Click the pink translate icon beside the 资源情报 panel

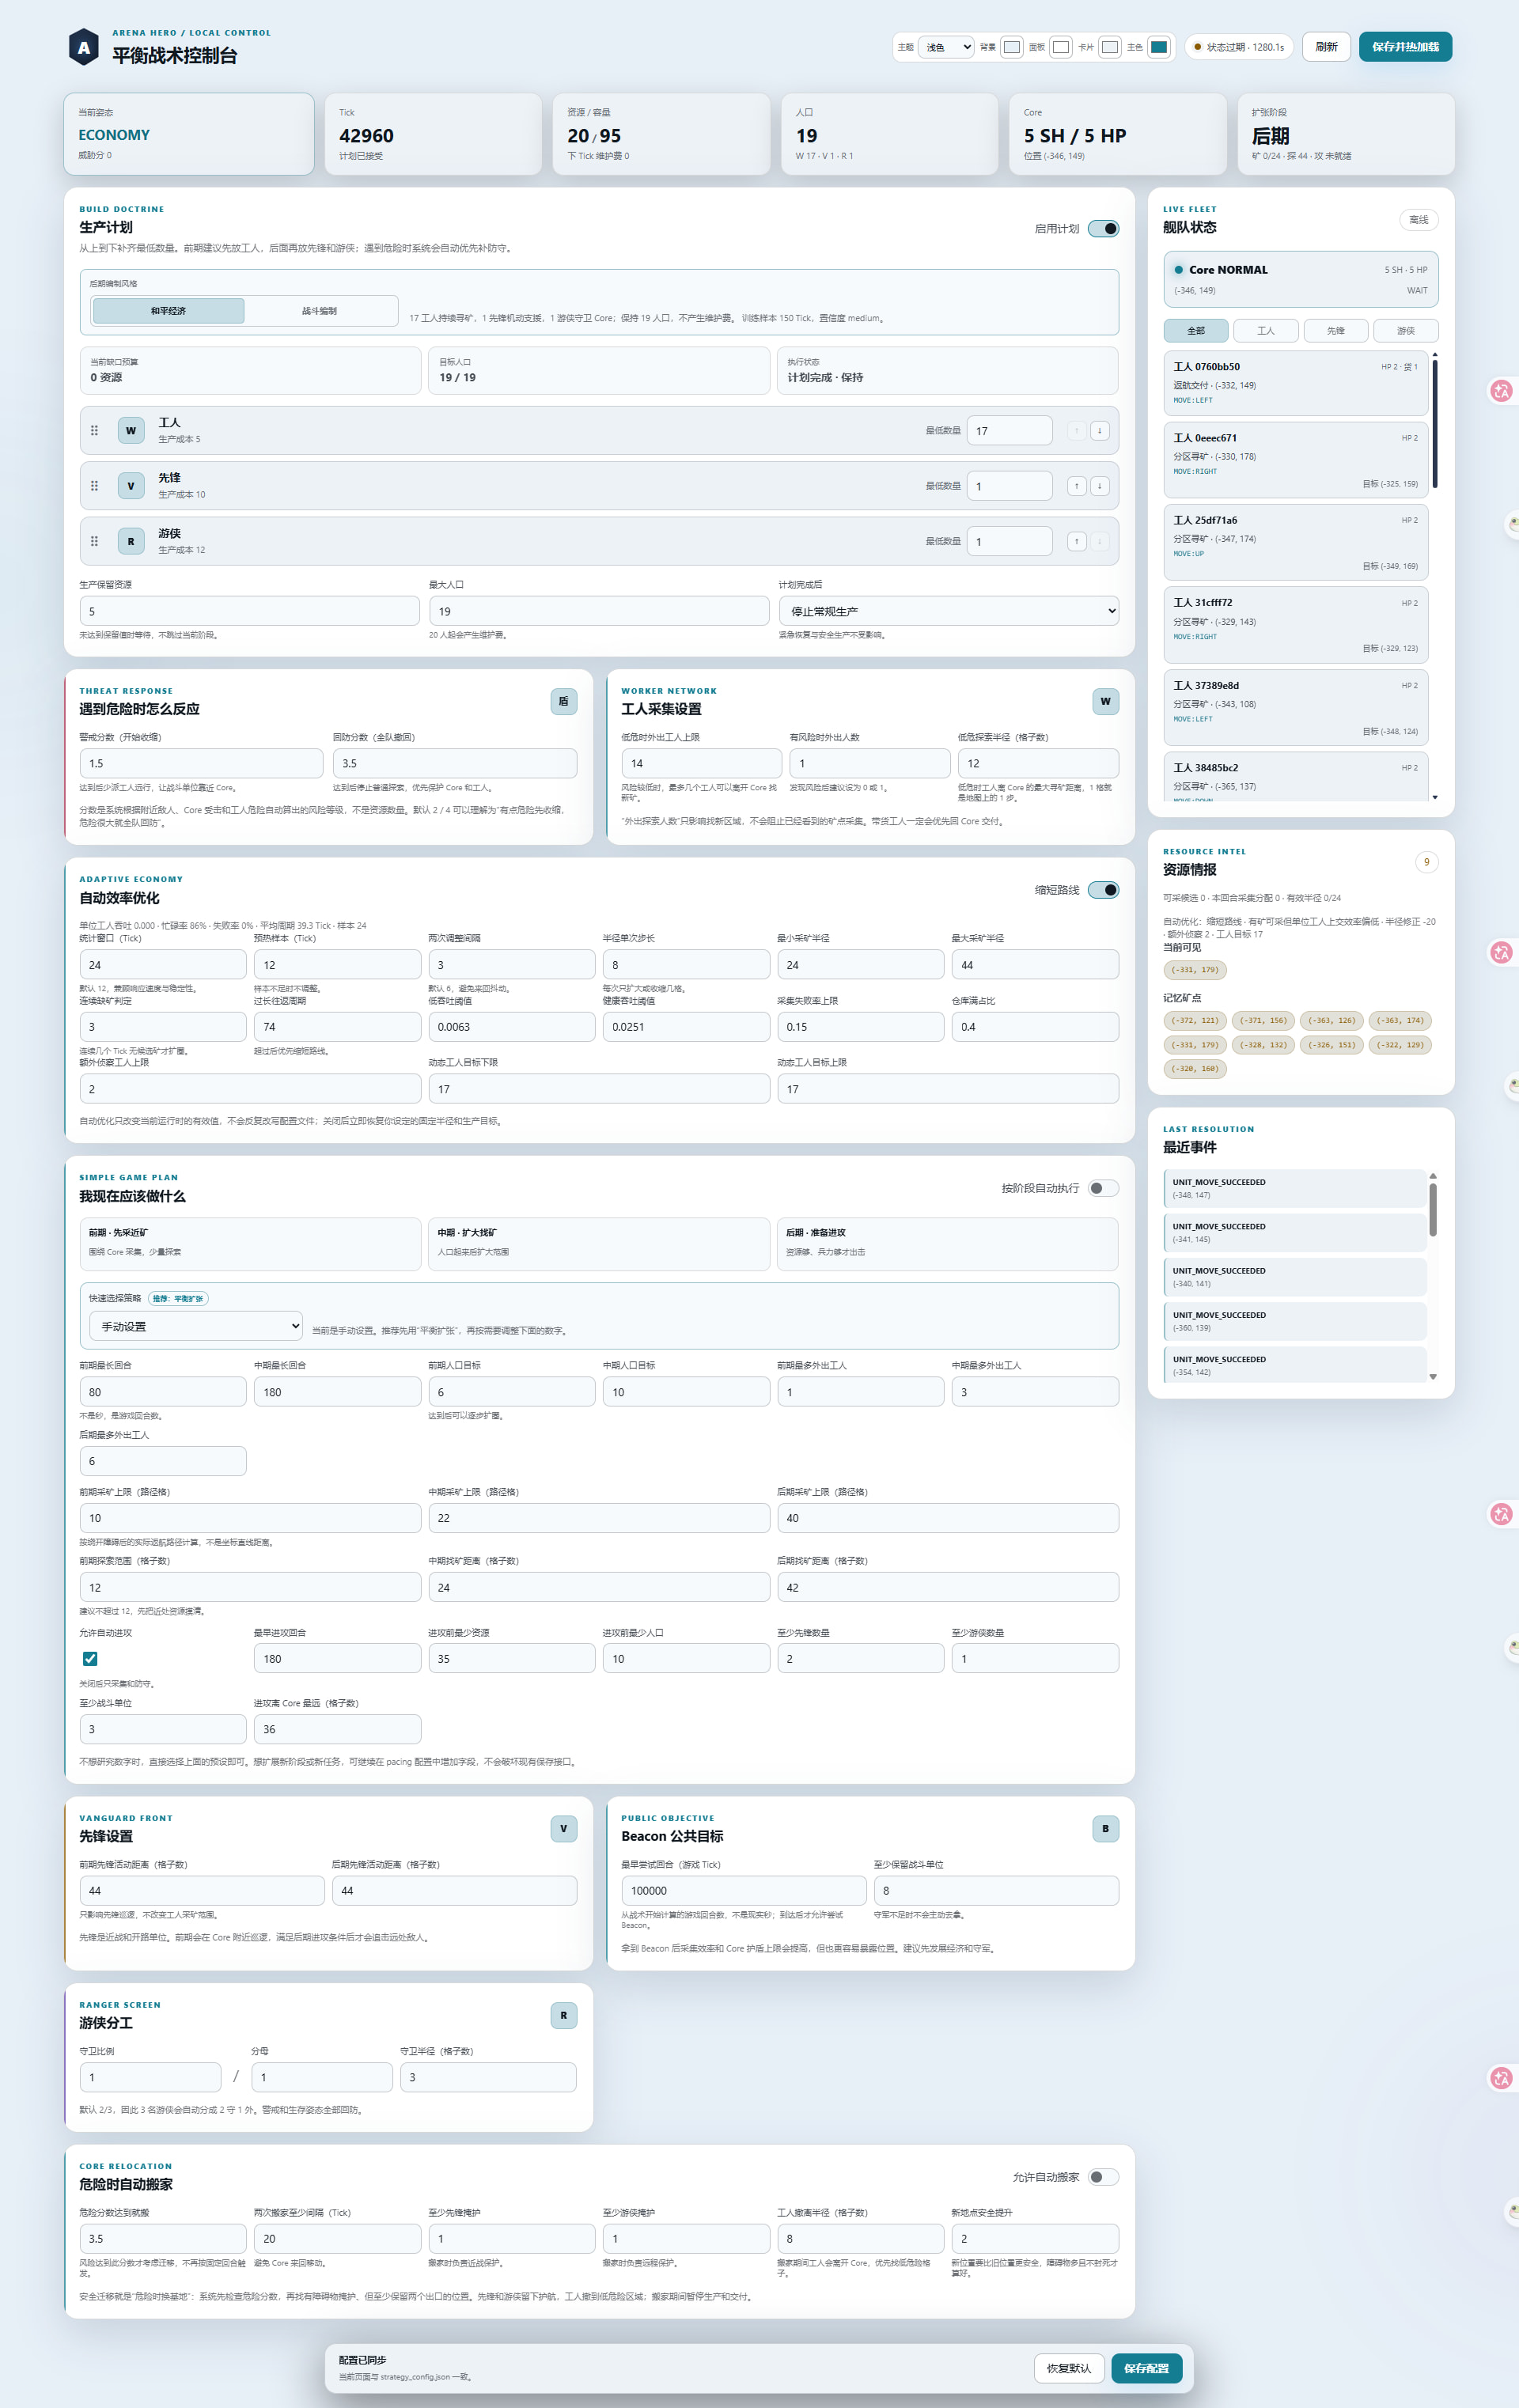(x=1501, y=952)
